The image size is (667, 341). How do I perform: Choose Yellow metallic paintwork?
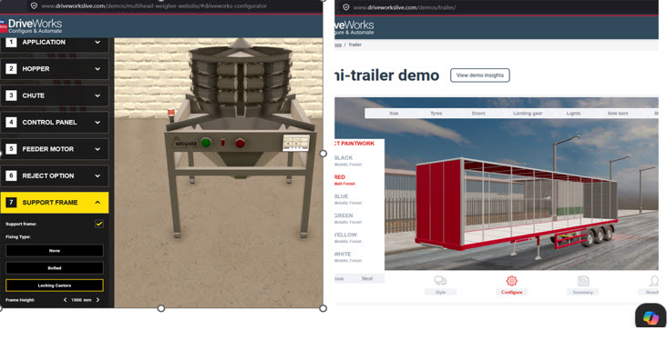(348, 237)
